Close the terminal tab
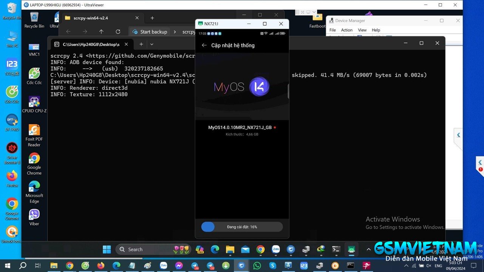This screenshot has height=272, width=484. 126,44
